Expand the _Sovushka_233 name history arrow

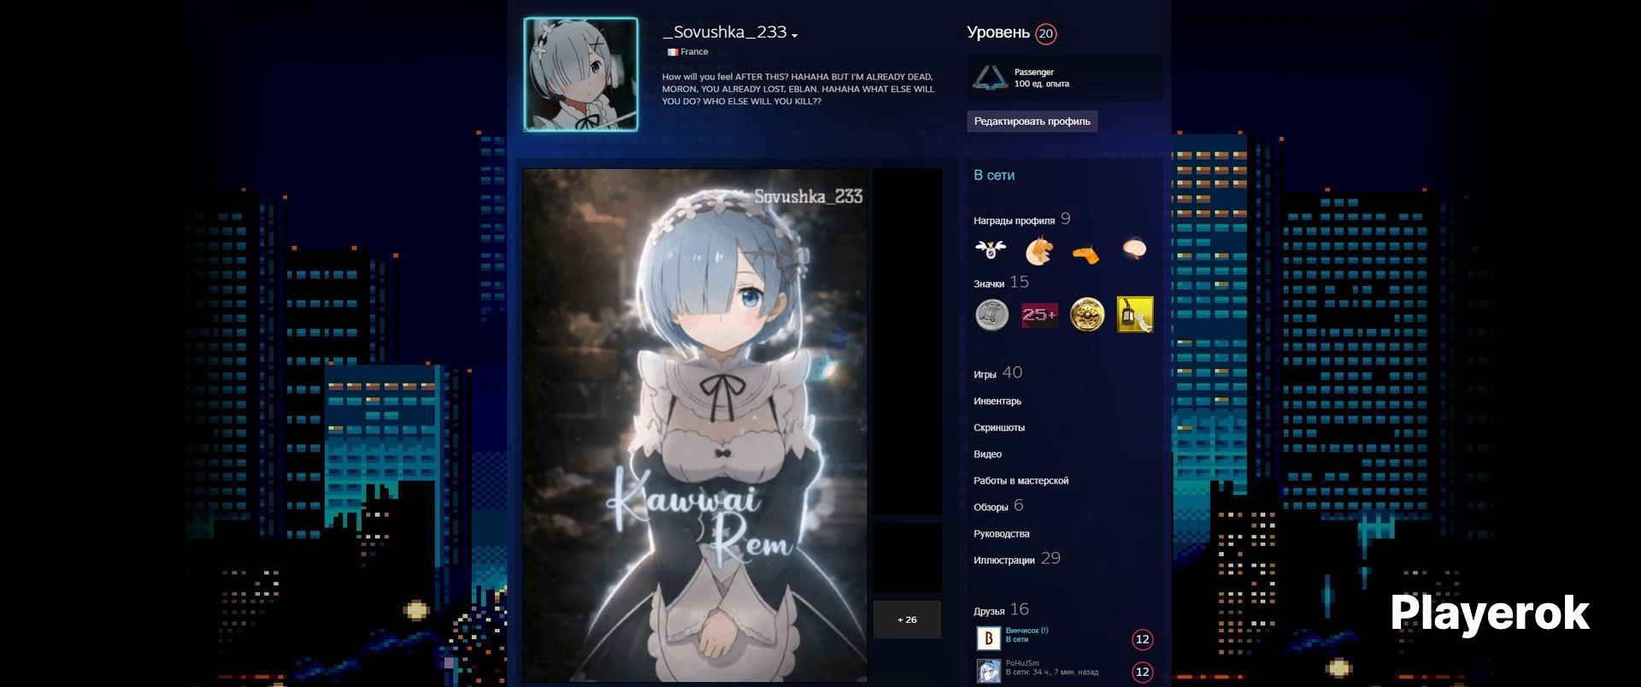coord(795,35)
